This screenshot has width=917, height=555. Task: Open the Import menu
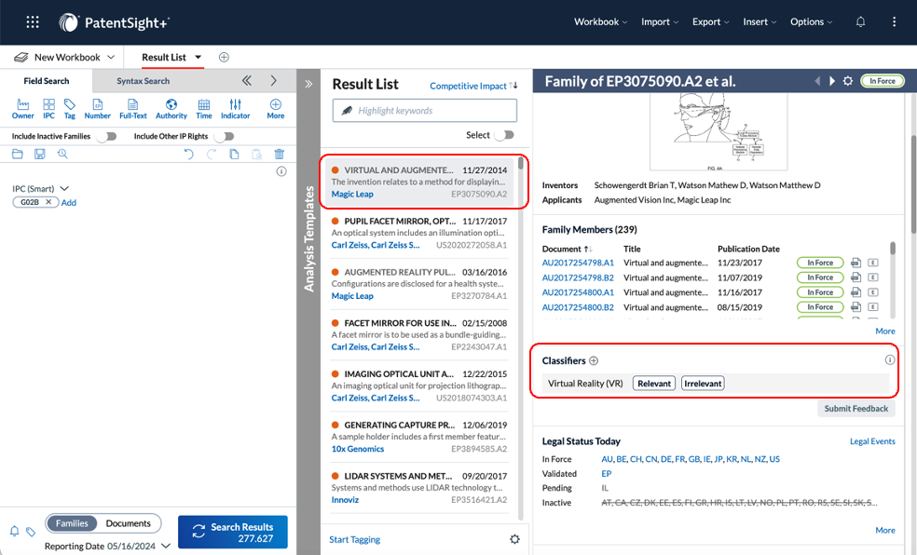tap(660, 22)
